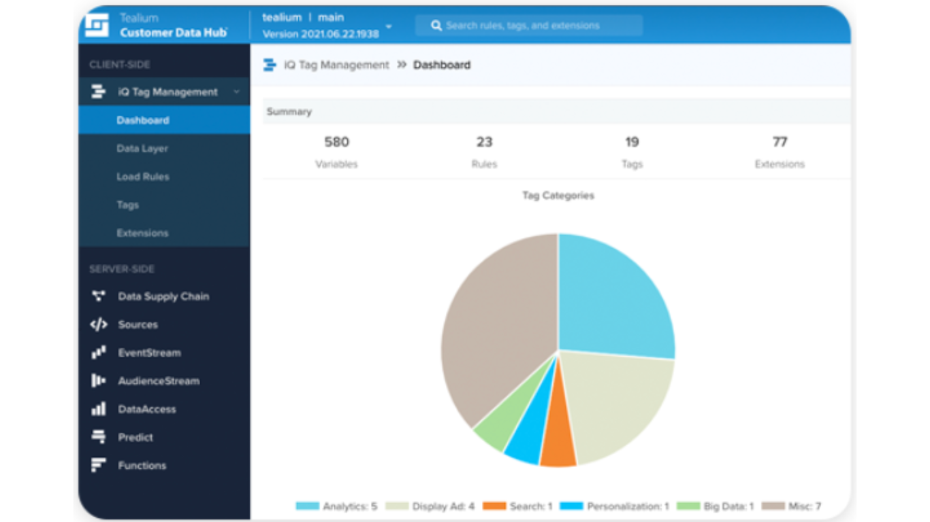Click the Predict icon in sidebar
930x522 pixels.
coord(99,437)
